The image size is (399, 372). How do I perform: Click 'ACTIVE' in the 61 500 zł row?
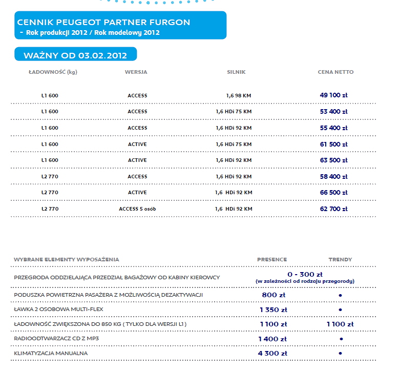coord(137,144)
